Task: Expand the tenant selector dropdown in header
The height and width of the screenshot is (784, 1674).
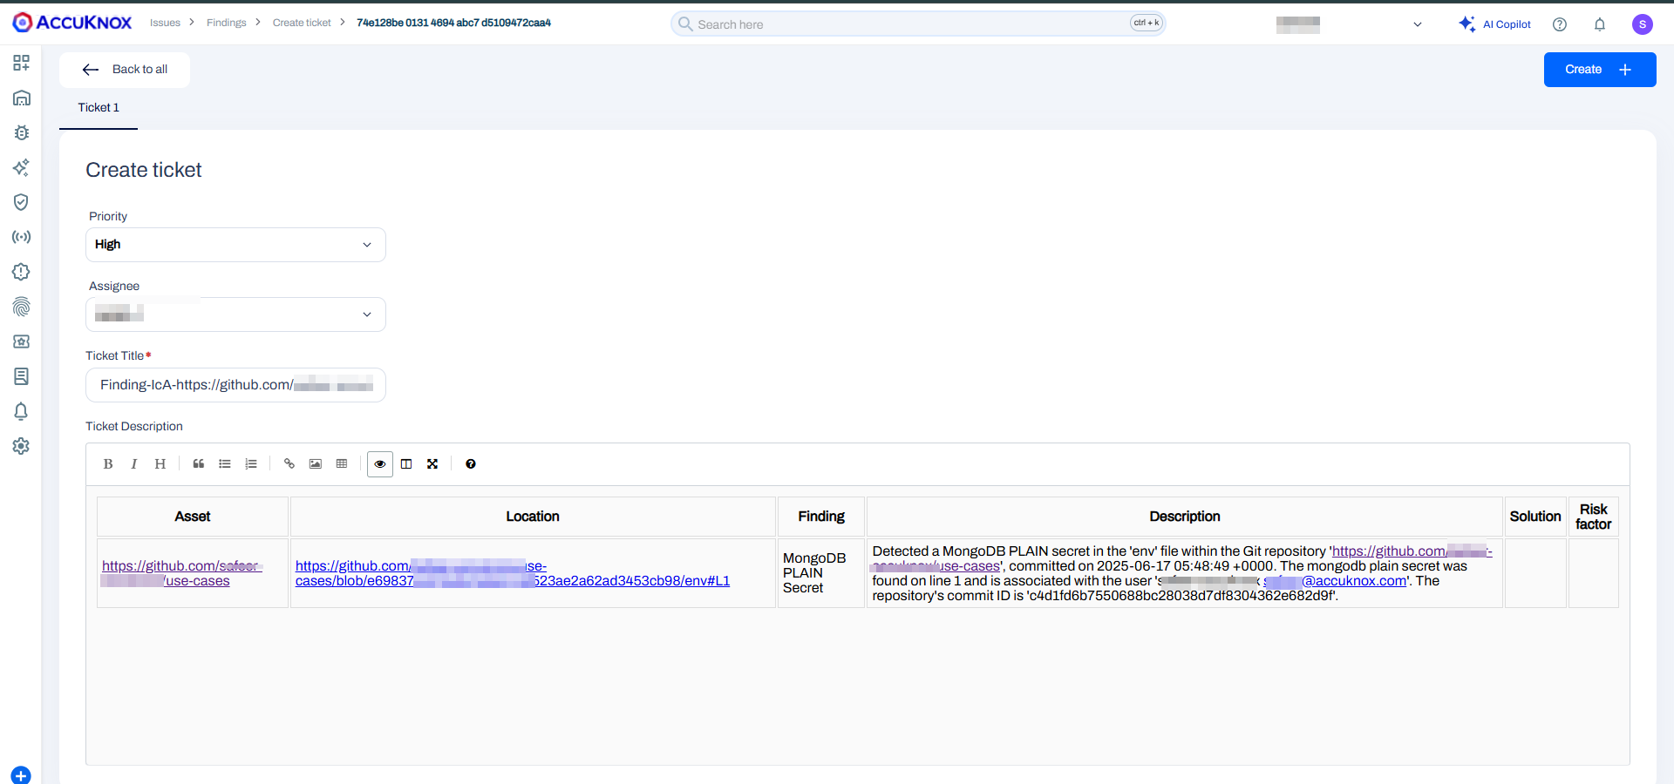Action: [x=1417, y=24]
